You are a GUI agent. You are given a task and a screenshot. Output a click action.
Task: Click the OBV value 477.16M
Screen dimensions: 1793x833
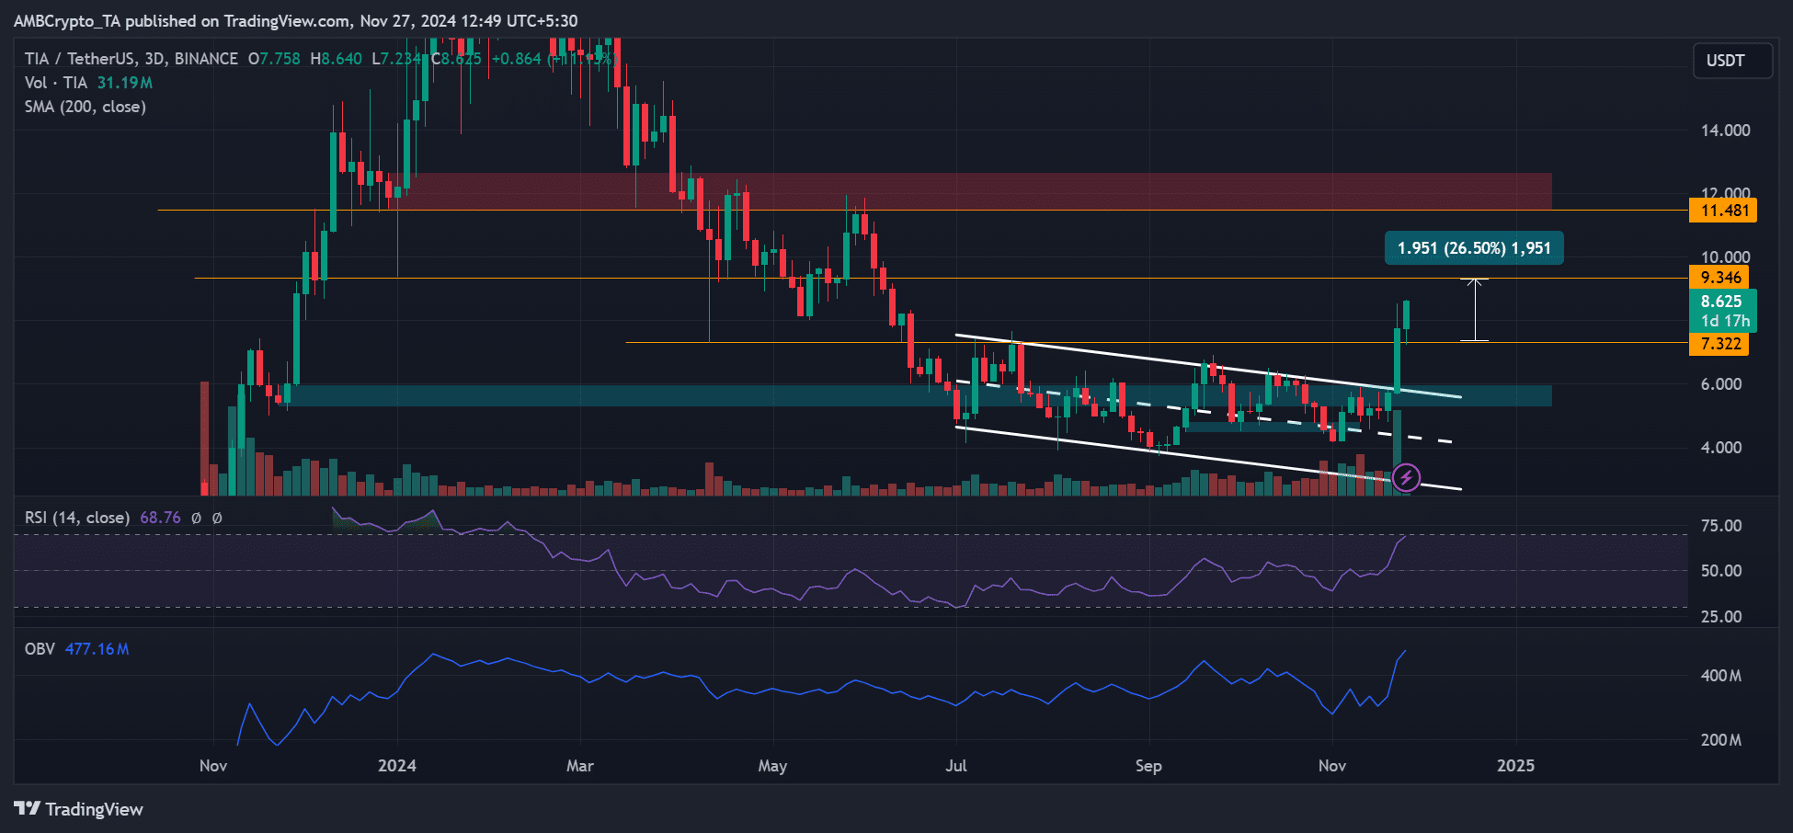point(97,649)
